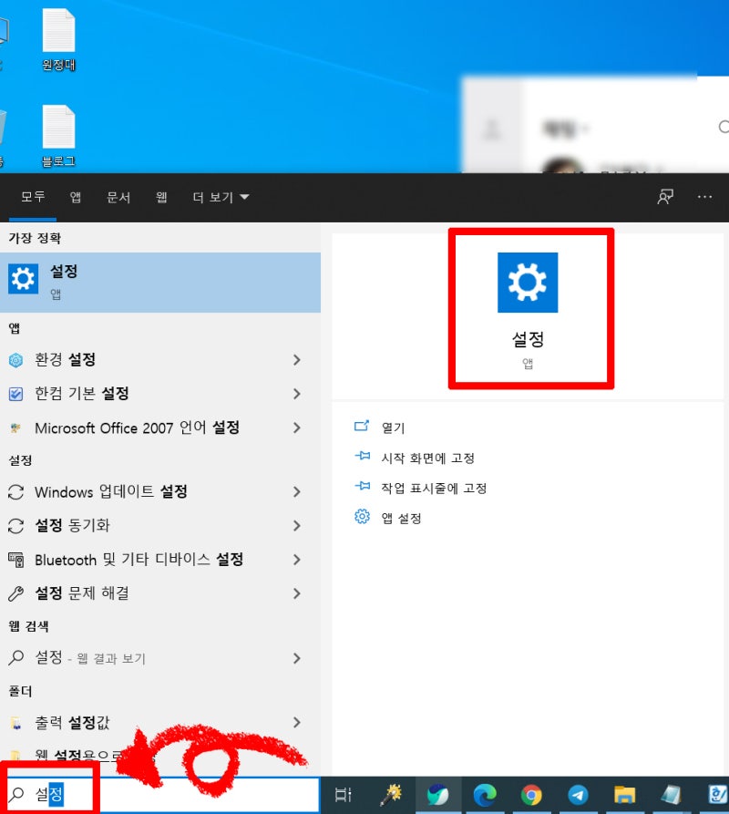Expand 한컴 기본 설정 result arrow

pyautogui.click(x=297, y=394)
